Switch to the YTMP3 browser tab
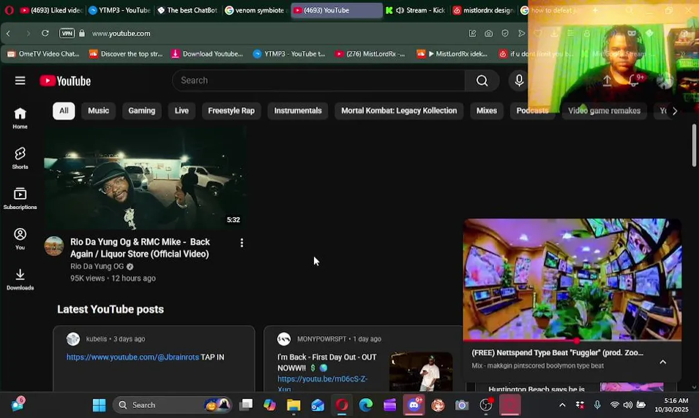 (x=120, y=10)
